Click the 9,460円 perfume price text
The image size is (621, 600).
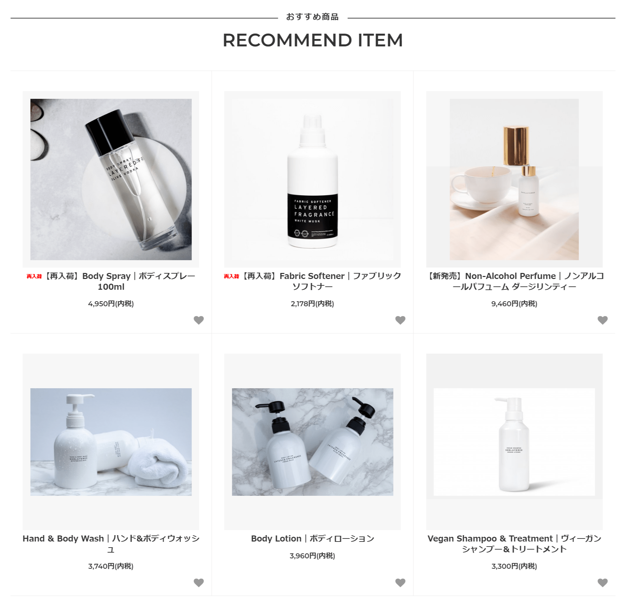tap(514, 304)
